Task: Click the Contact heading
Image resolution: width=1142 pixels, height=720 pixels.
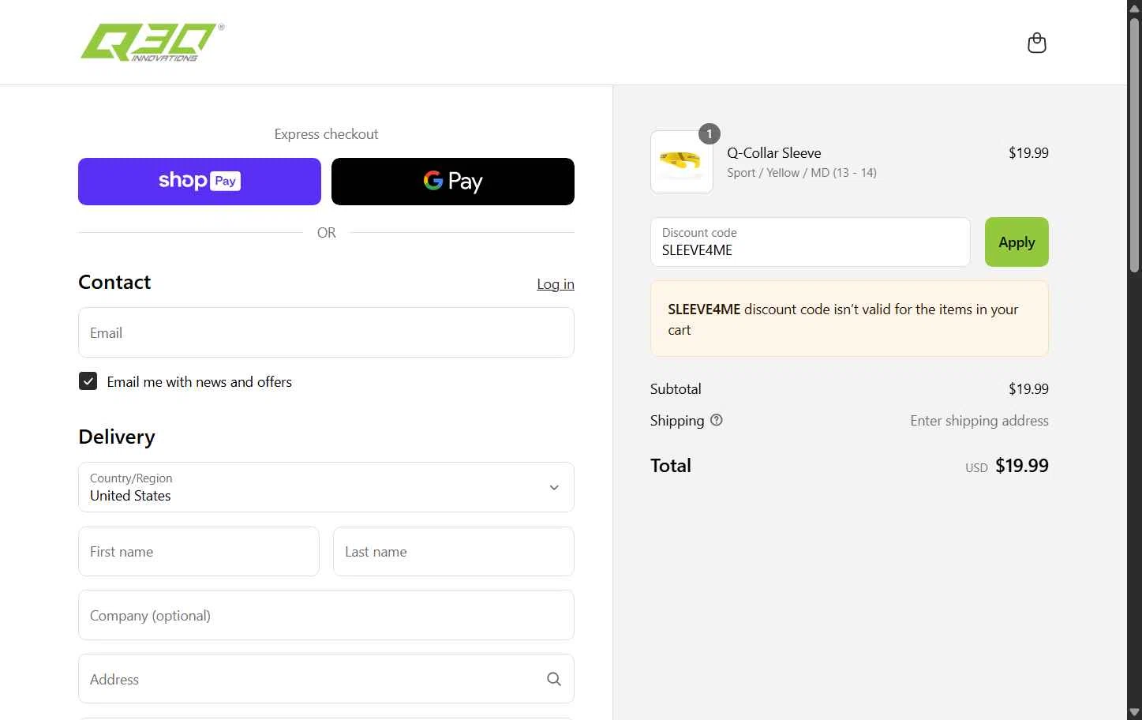Action: click(x=114, y=282)
